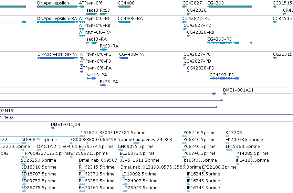Viewport: 293px width, 193px height.
Task: Select protein CG42827-PD
Action: point(185,65)
